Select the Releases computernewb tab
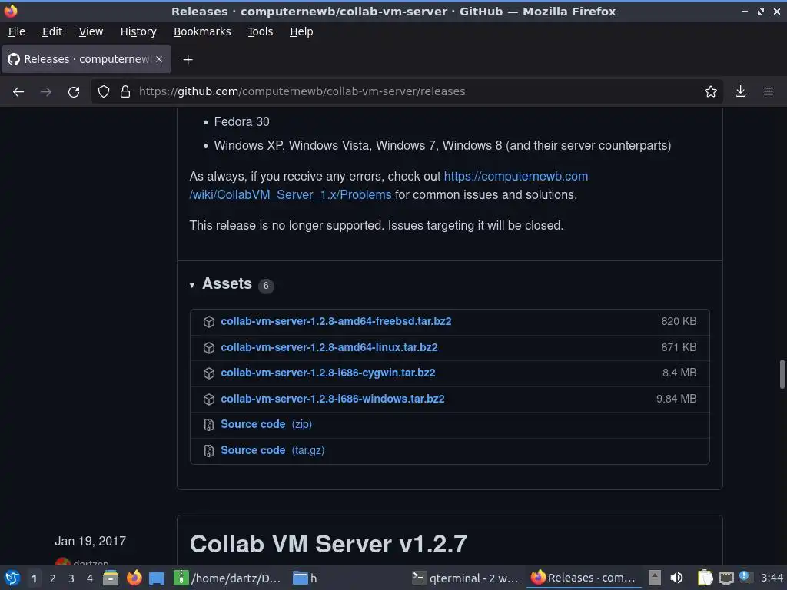This screenshot has height=590, width=787. click(86, 59)
